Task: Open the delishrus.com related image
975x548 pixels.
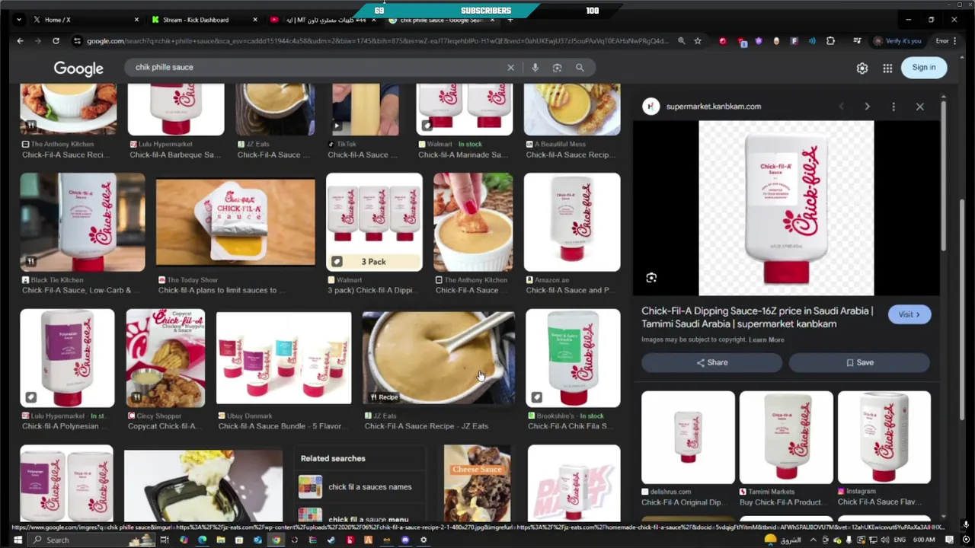Action: pos(688,438)
